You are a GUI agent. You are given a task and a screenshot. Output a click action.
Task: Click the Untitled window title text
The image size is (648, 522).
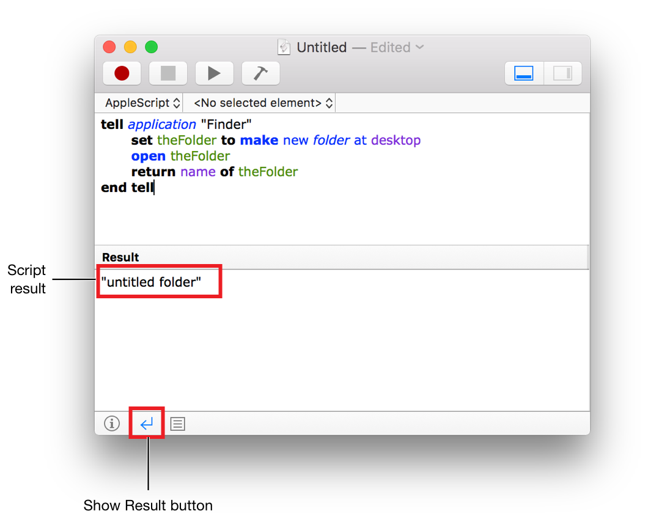click(322, 47)
